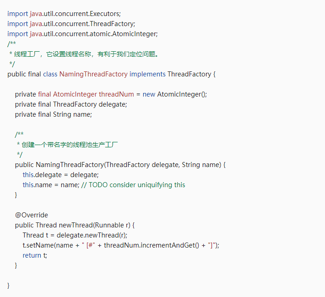Click the 't.setName' method call
The height and width of the screenshot is (297, 325).
38,245
